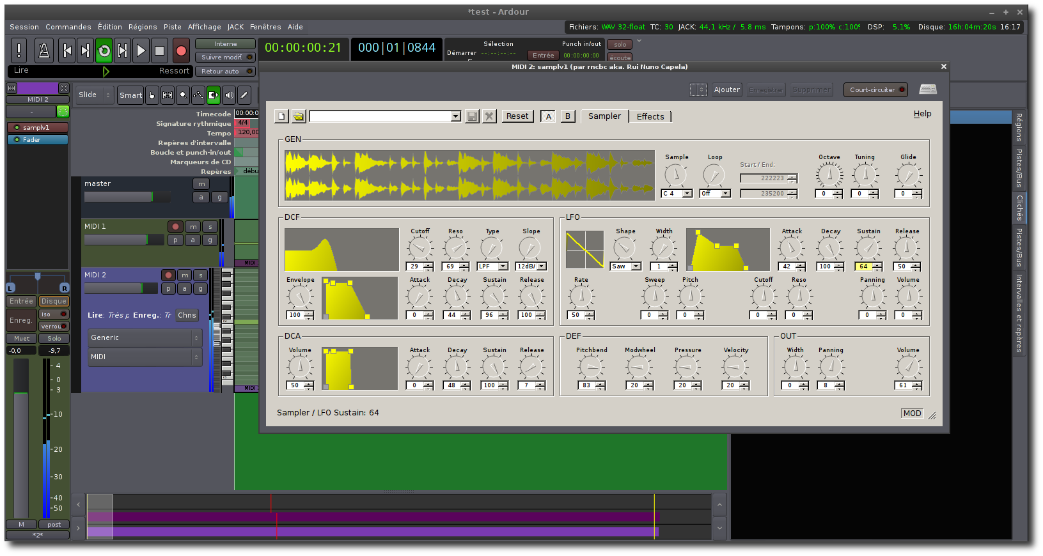
Task: Toggle loop playback in transport bar
Action: coord(104,50)
